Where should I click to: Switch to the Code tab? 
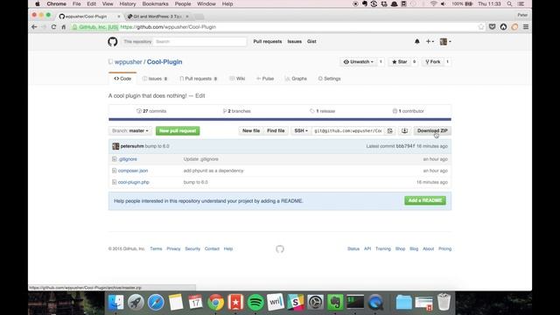(122, 79)
